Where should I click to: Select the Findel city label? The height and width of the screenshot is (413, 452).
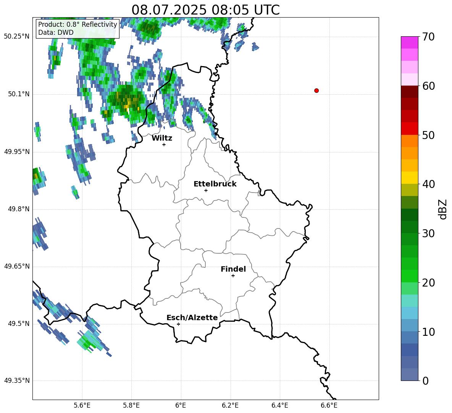click(233, 269)
